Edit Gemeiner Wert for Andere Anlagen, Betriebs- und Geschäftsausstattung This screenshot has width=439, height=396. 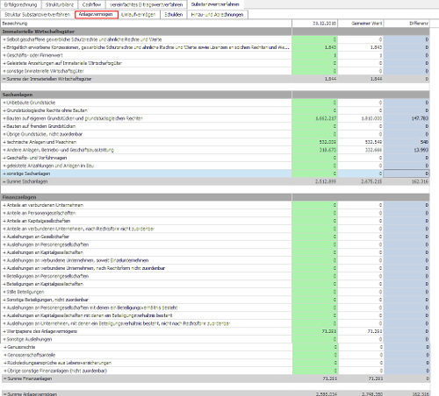point(361,150)
